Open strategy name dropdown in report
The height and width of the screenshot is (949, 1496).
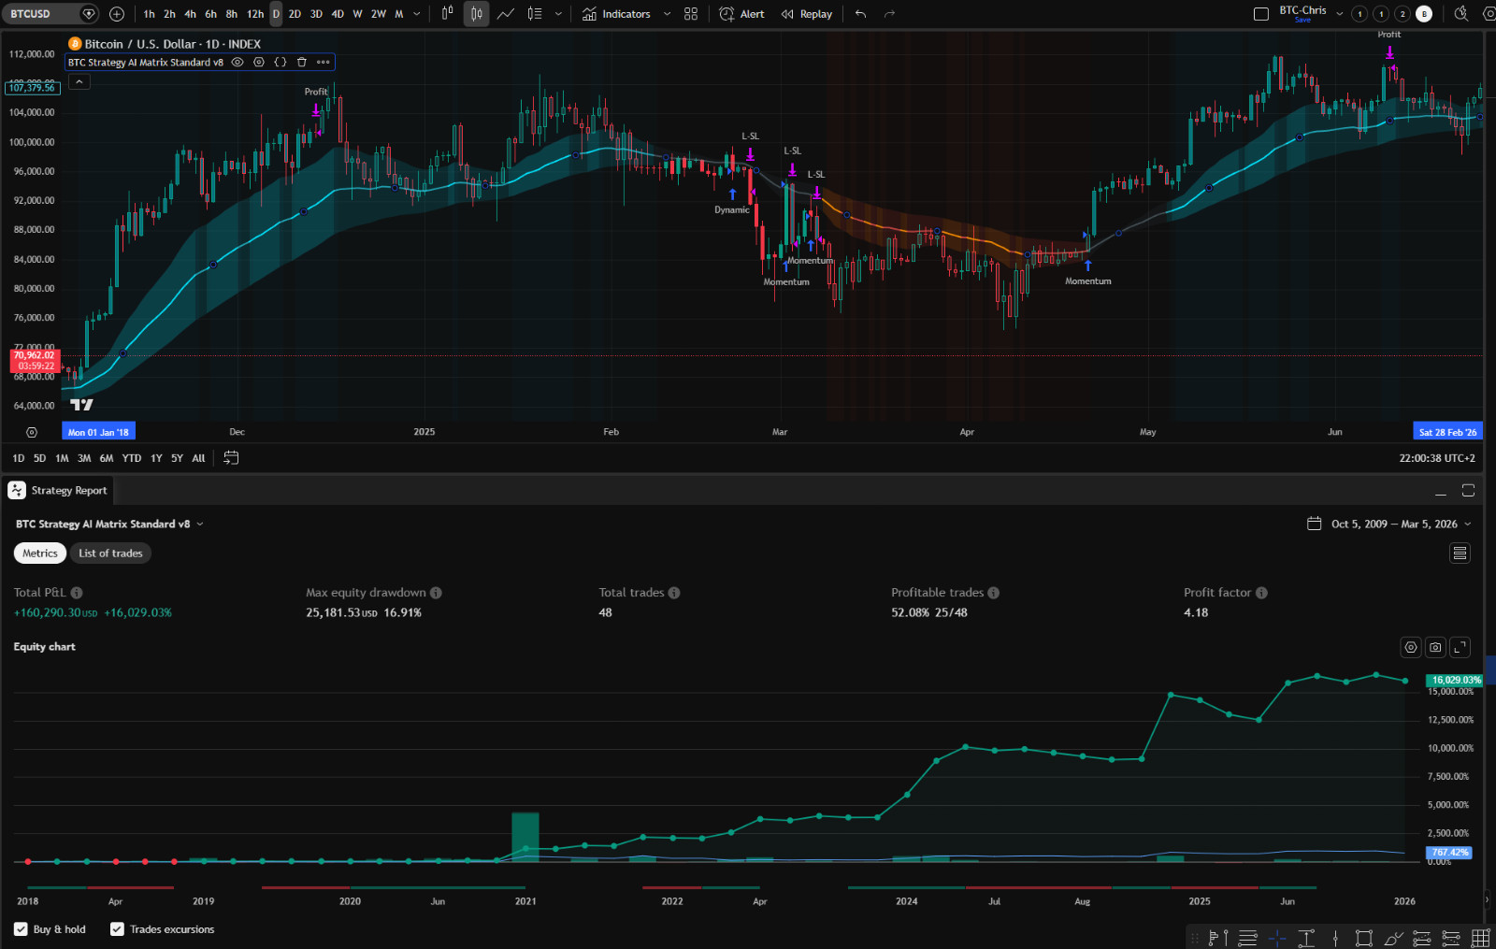tap(200, 525)
